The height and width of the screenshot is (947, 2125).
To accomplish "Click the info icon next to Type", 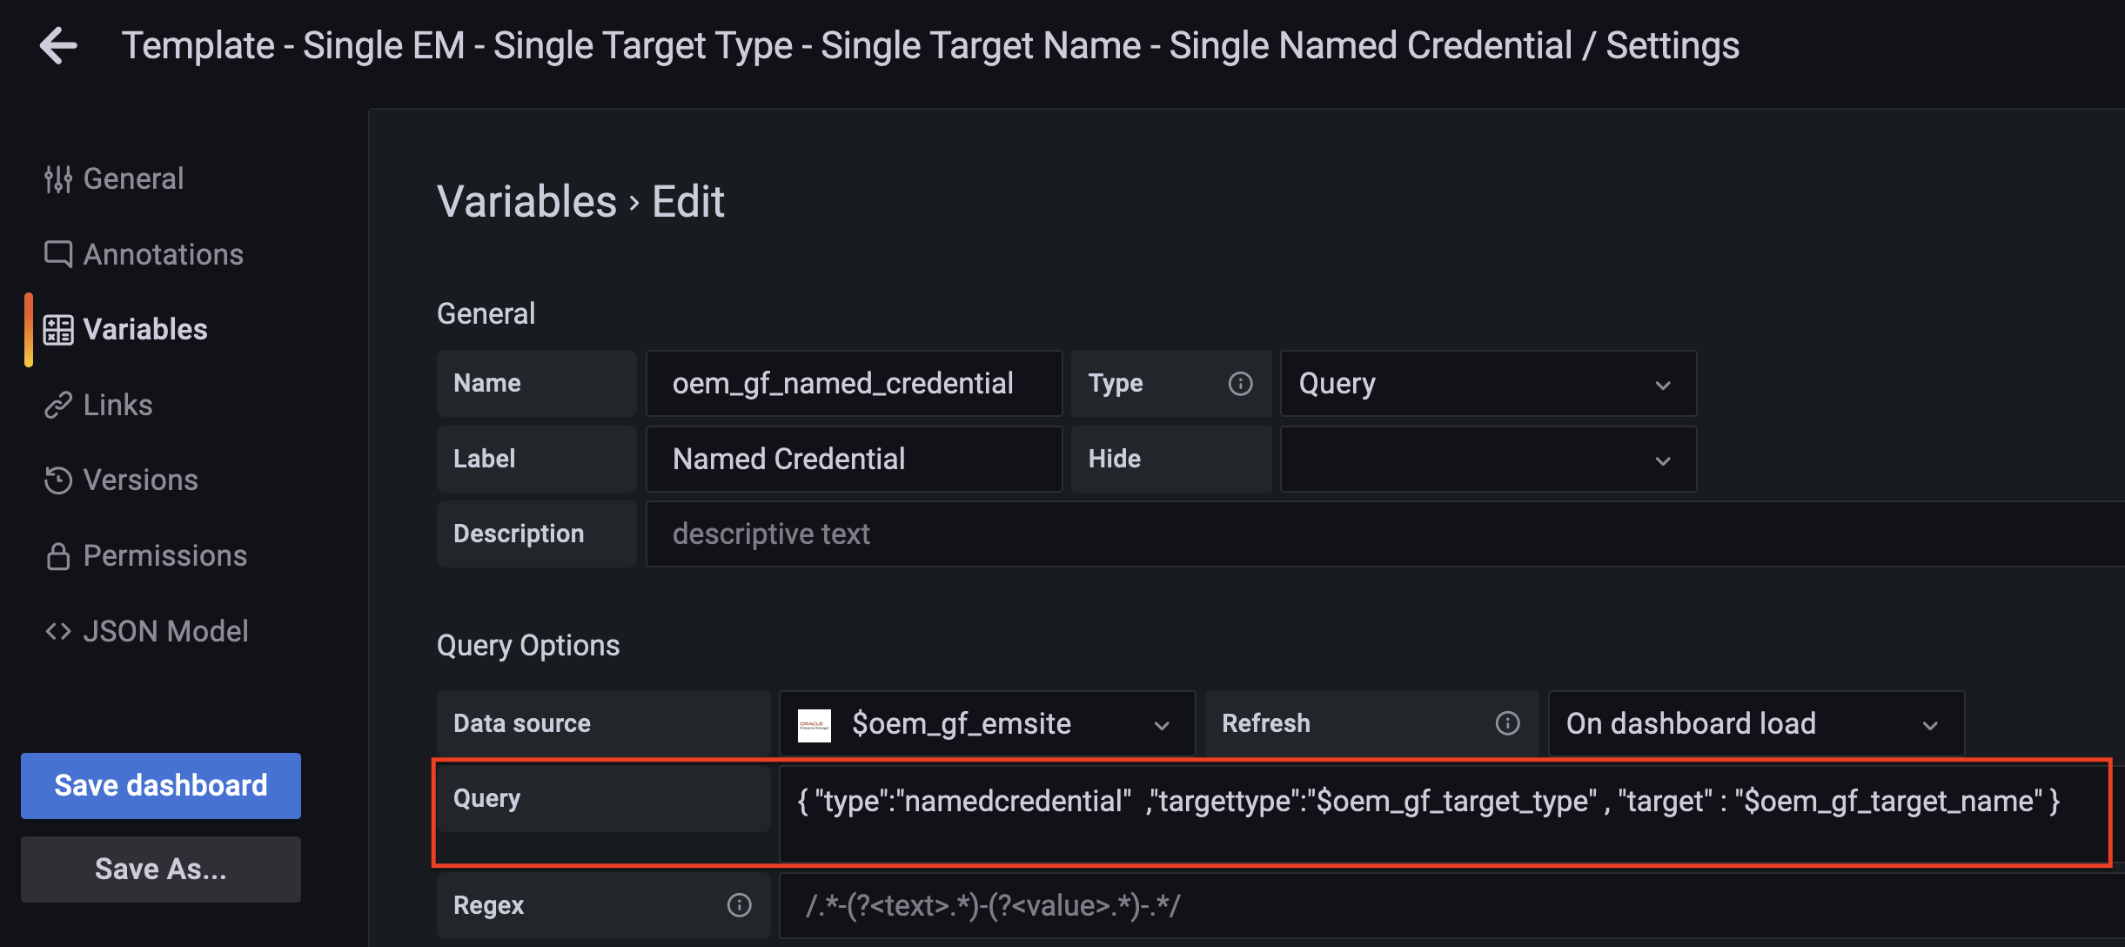I will 1240,384.
